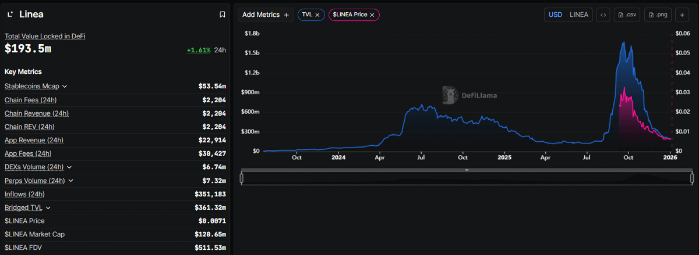Viewport: 699px width, 255px height.
Task: Open the Add Metrics menu
Action: (266, 15)
